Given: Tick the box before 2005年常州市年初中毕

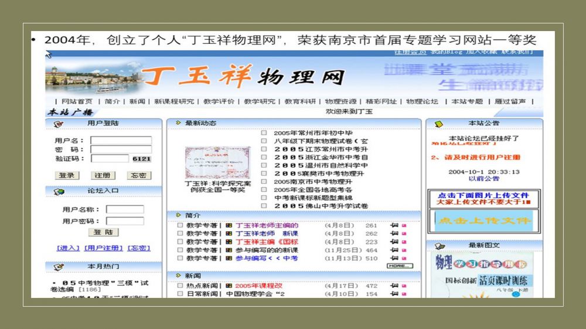Looking at the screenshot, I should click(x=264, y=133).
